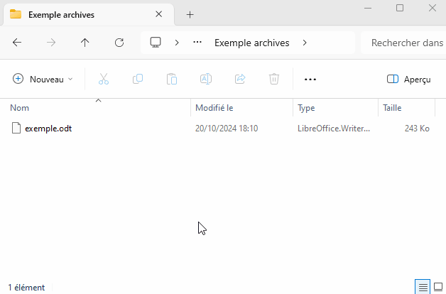
Task: Select the Exemple archives tab
Action: 78,14
